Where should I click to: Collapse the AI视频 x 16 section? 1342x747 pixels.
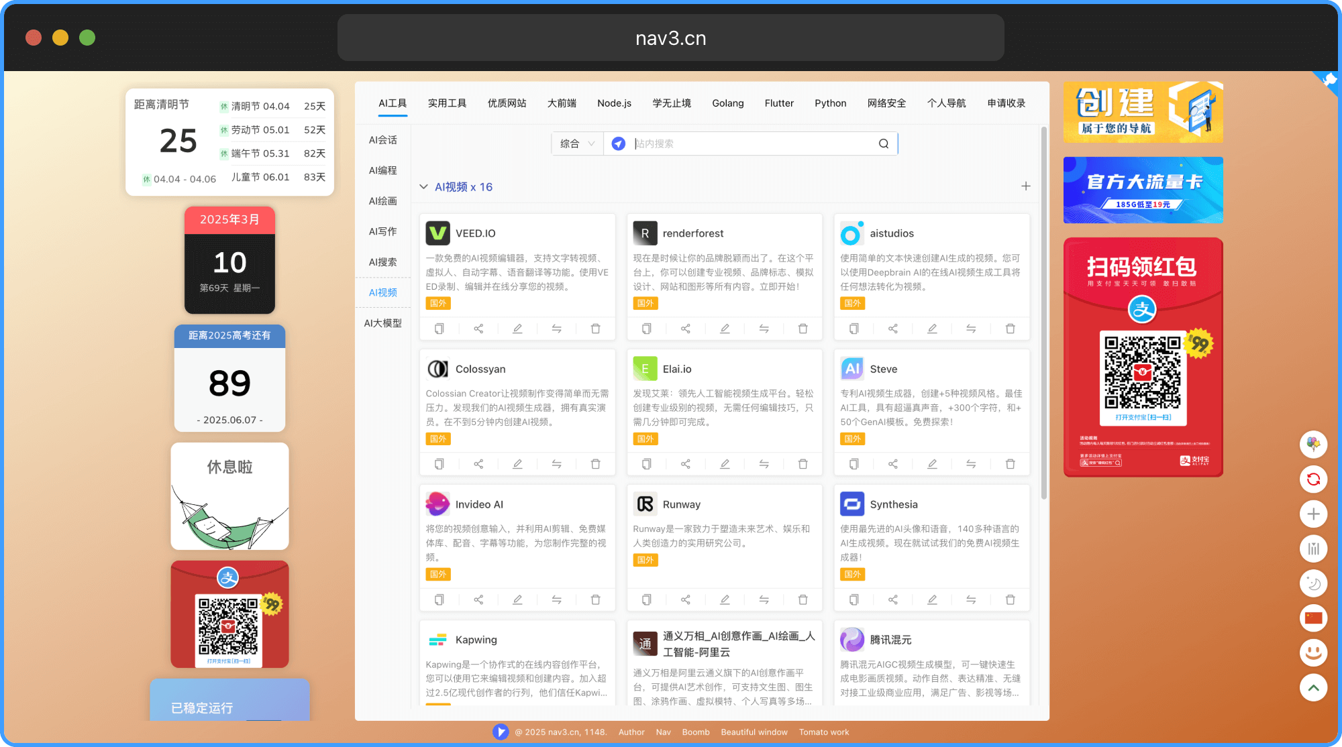click(423, 187)
